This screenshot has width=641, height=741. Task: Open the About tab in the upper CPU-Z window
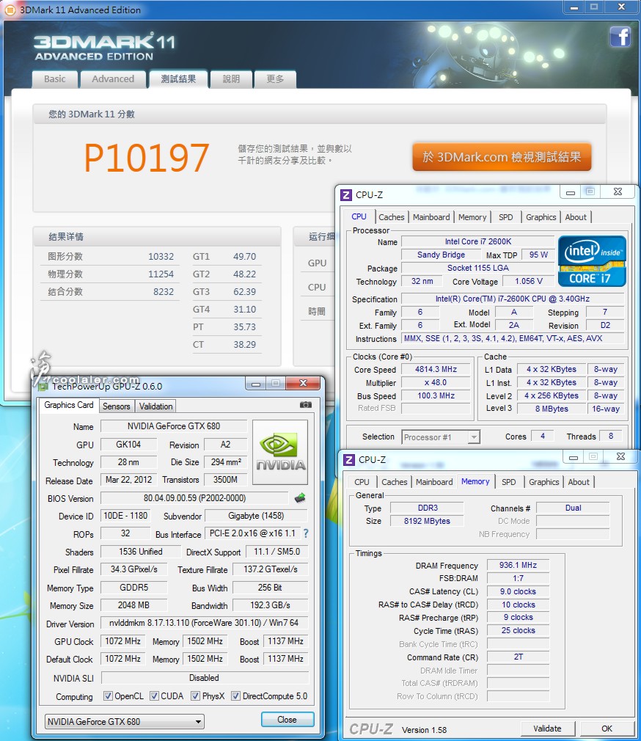(x=576, y=217)
